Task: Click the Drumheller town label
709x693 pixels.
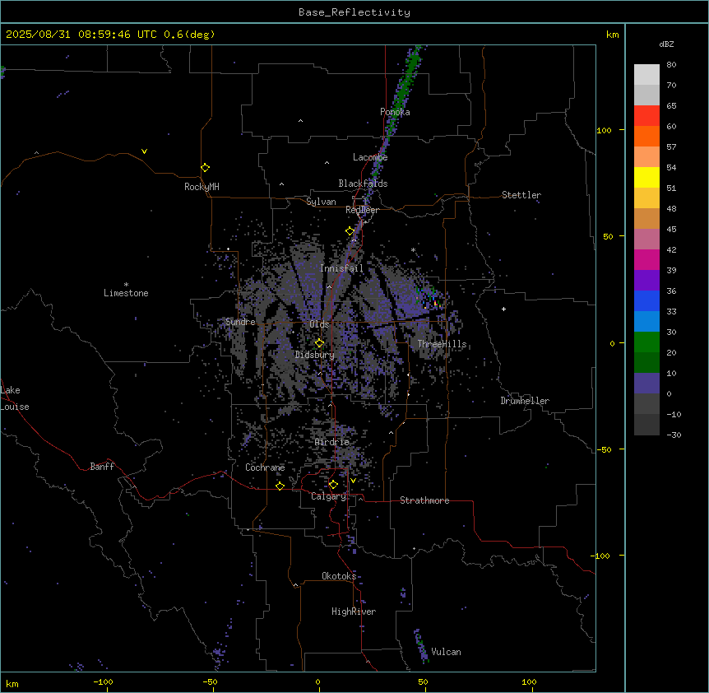Action: pos(525,401)
